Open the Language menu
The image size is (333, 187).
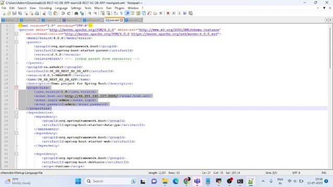[x=61, y=8]
